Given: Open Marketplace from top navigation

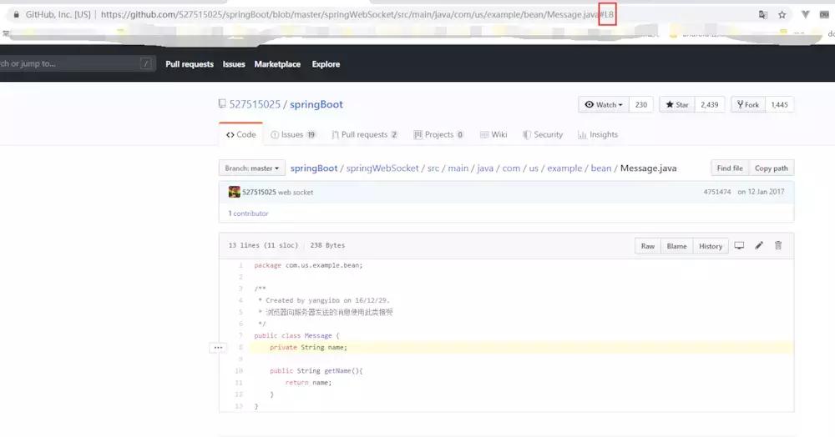Looking at the screenshot, I should pos(277,63).
